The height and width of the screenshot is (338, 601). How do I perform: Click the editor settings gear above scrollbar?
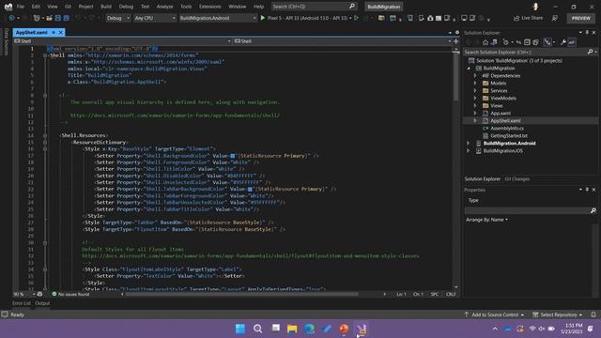(x=457, y=33)
